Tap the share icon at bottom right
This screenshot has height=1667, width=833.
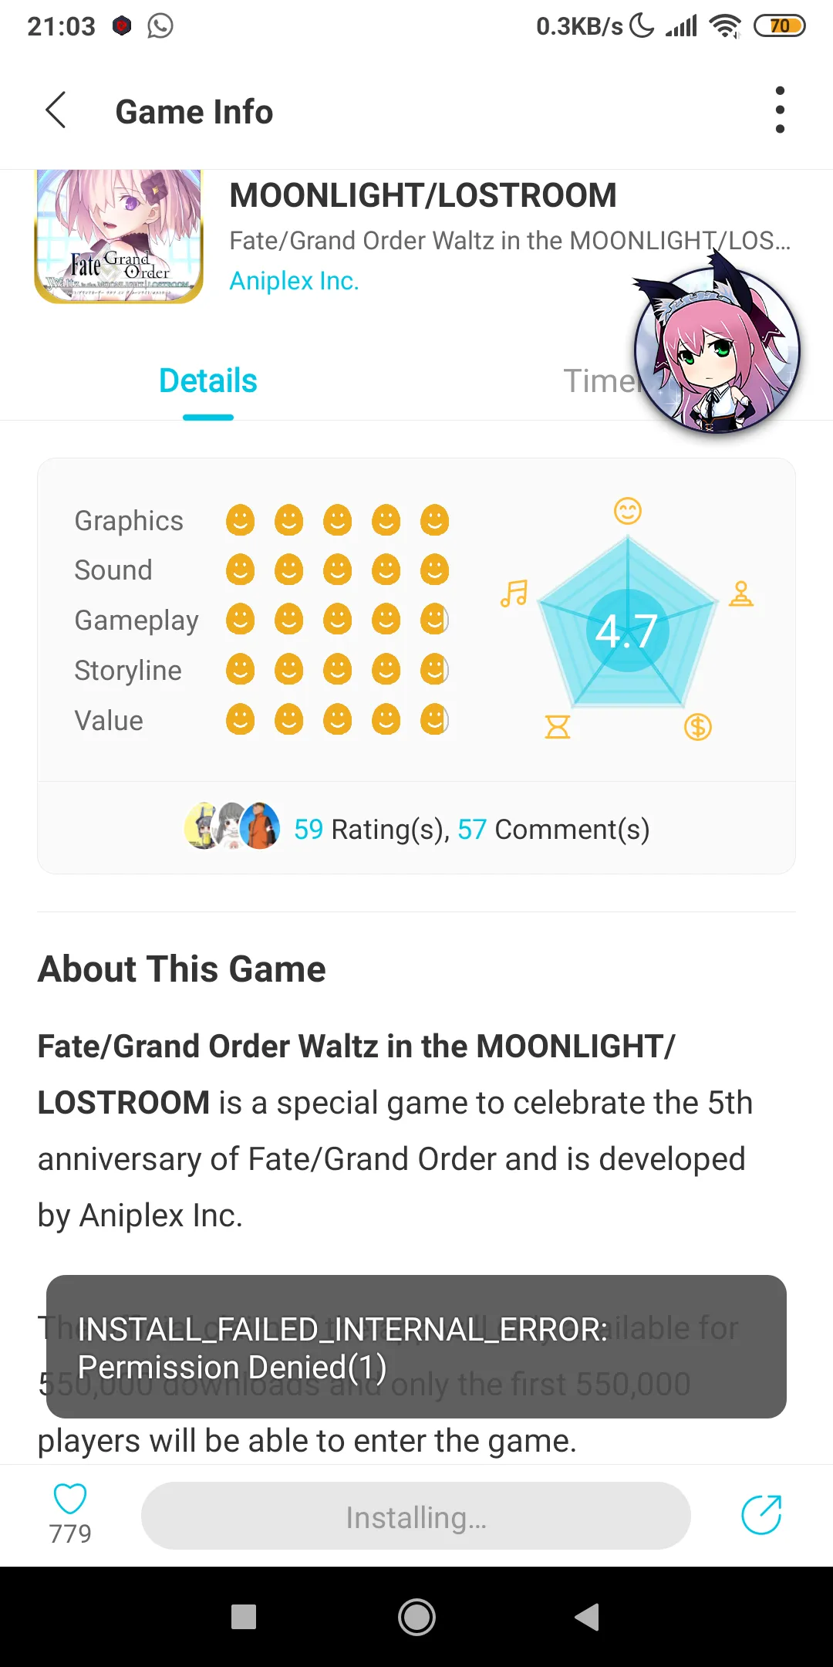pyautogui.click(x=761, y=1515)
